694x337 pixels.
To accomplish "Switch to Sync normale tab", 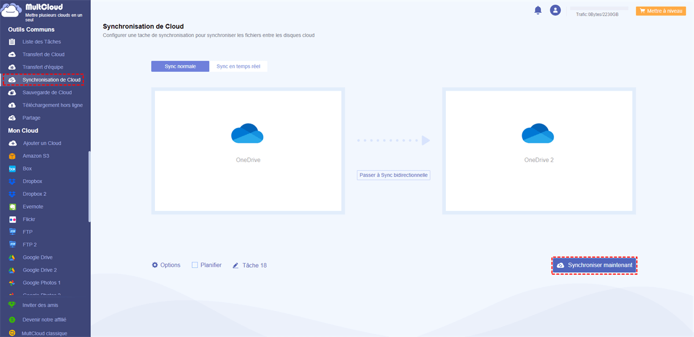I will [x=180, y=66].
